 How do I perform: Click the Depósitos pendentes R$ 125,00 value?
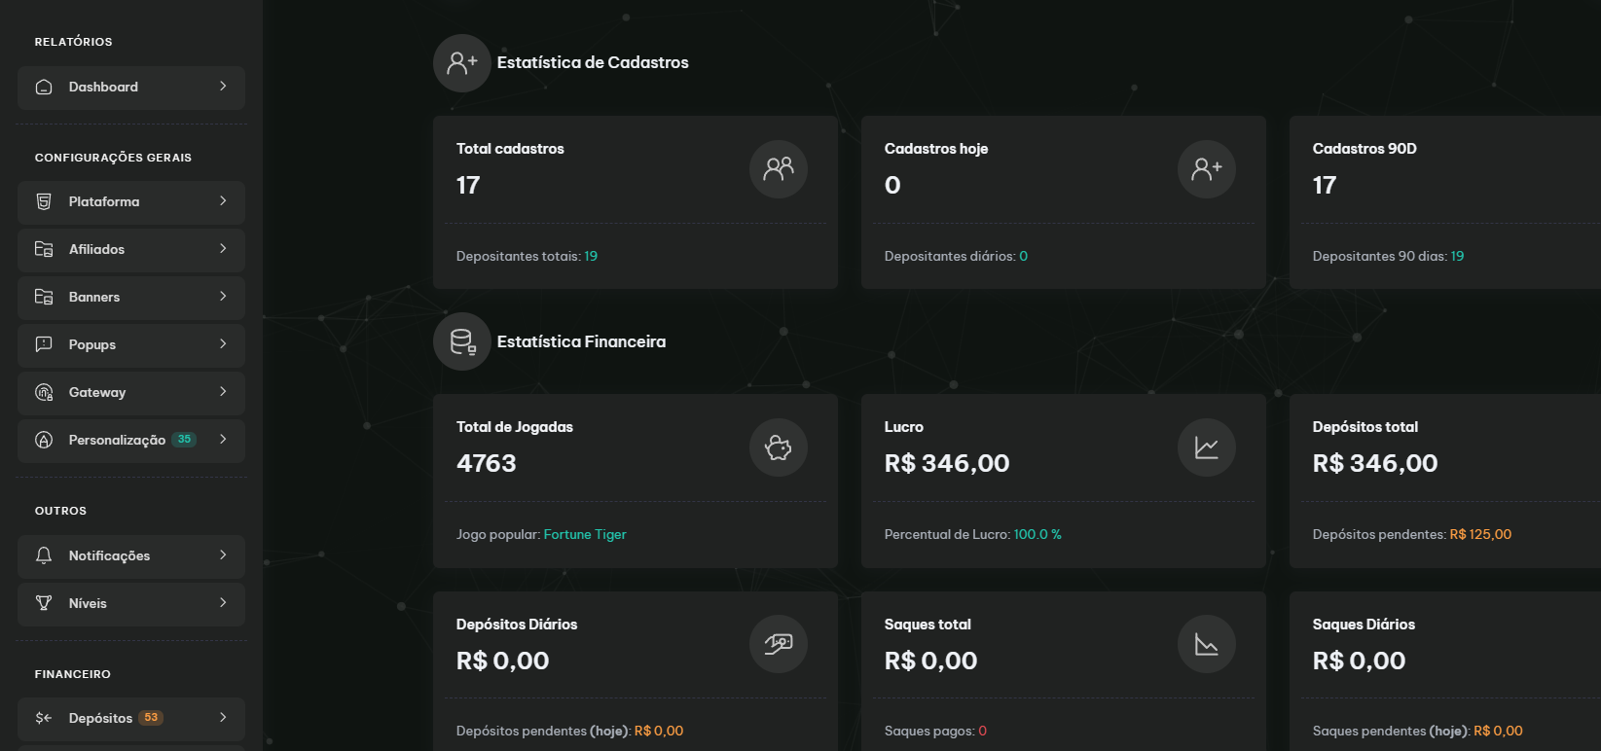[x=1480, y=533]
